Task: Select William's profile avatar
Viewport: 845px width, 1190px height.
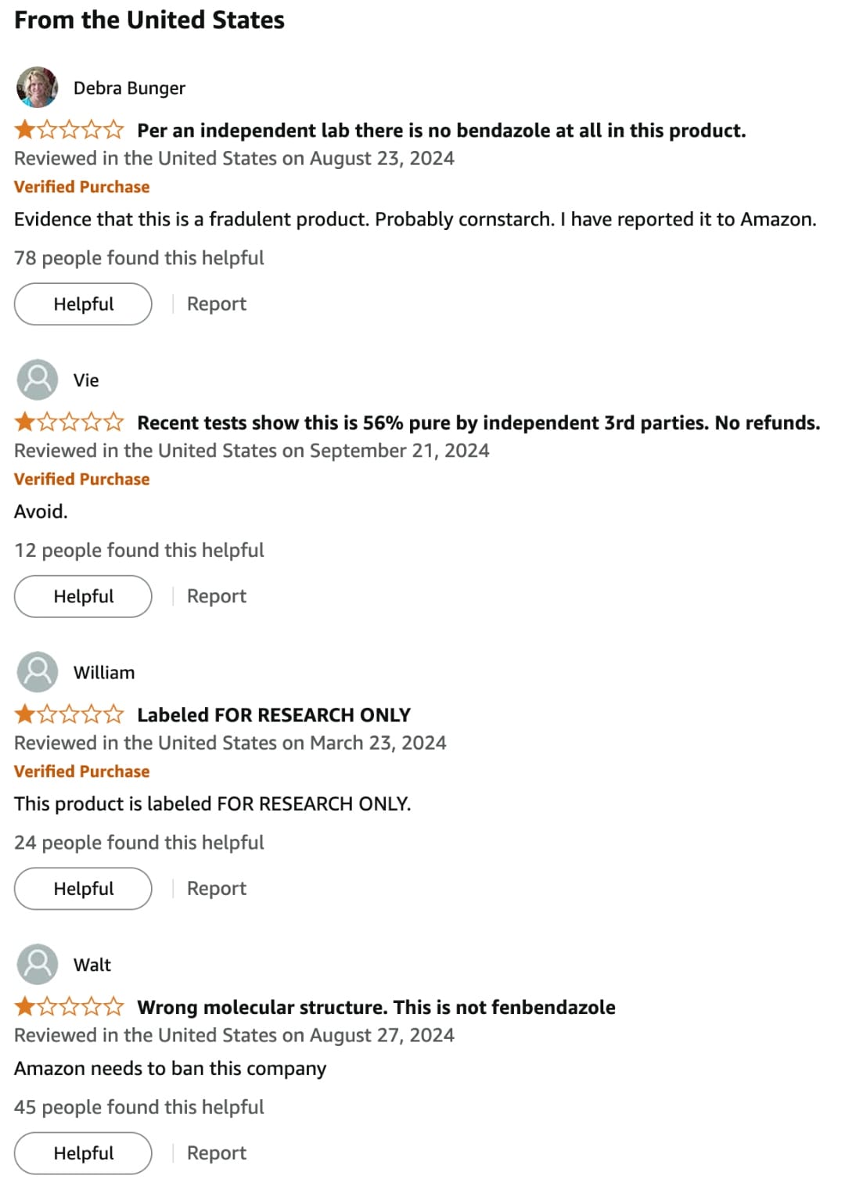Action: [x=37, y=672]
